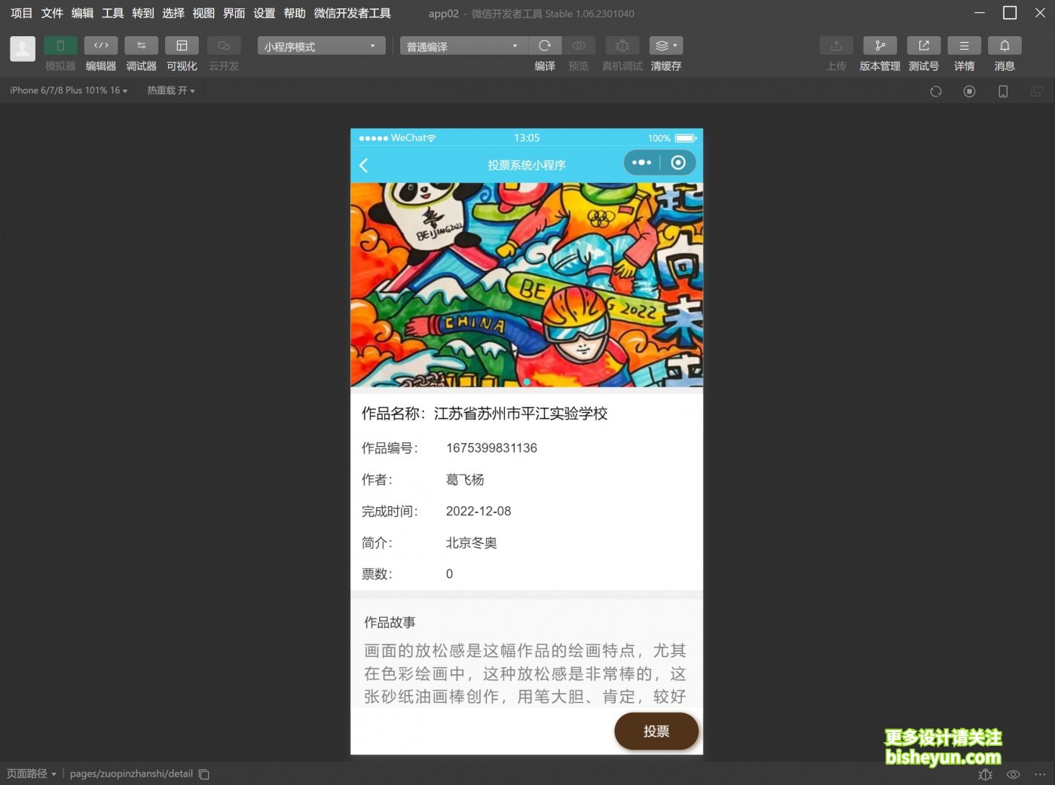The height and width of the screenshot is (785, 1055).
Task: Click the simulator stop record icon
Action: point(970,91)
